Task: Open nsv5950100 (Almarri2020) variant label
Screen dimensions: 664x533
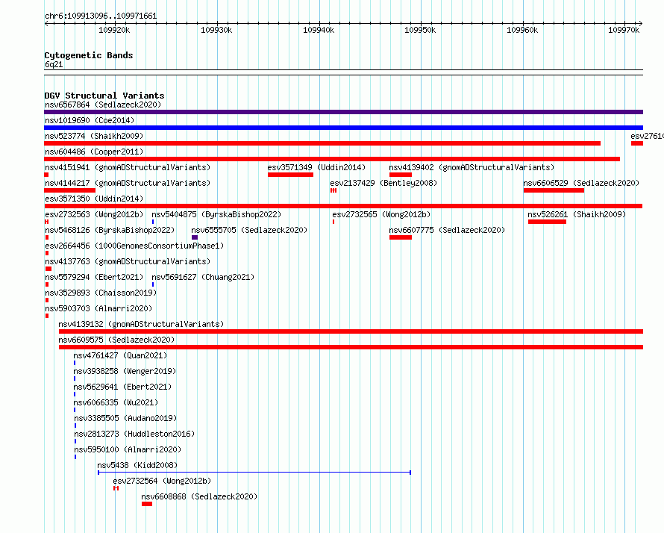Action: 128,449
